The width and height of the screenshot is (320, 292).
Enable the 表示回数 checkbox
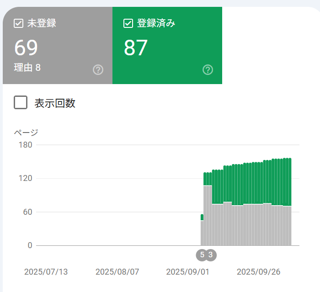[x=21, y=103]
